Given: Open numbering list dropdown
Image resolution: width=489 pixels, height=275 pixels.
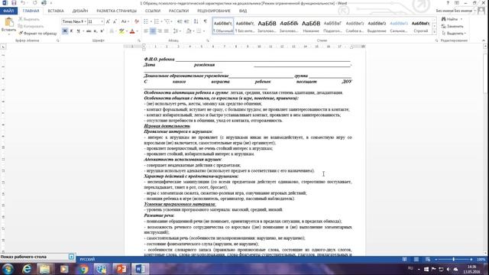Looking at the screenshot, I should pyautogui.click(x=162, y=21).
